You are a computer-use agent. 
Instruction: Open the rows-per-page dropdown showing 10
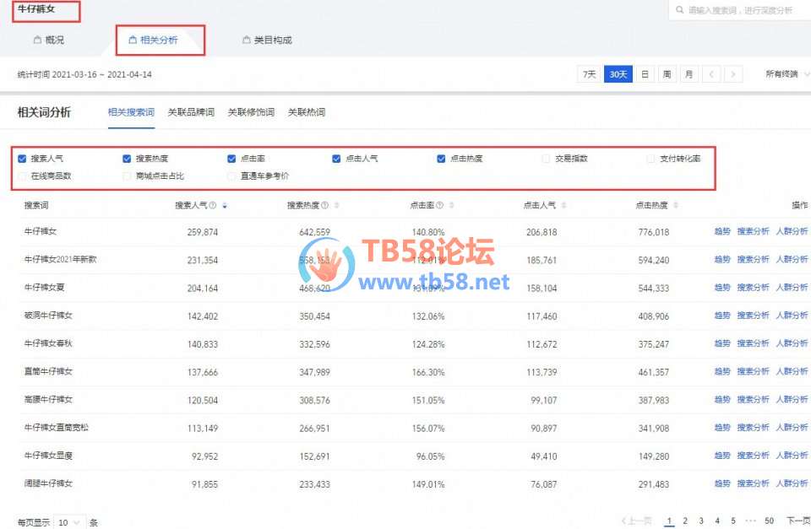(70, 522)
